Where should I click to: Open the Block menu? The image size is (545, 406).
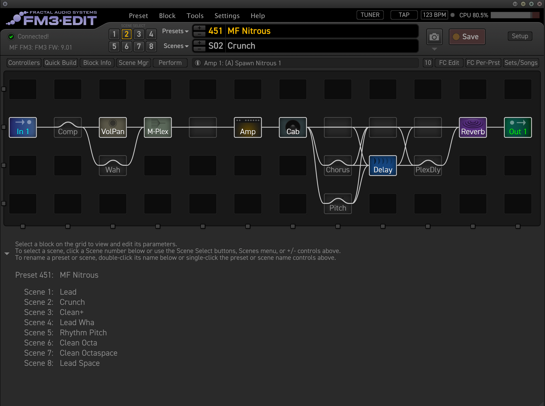(x=167, y=16)
